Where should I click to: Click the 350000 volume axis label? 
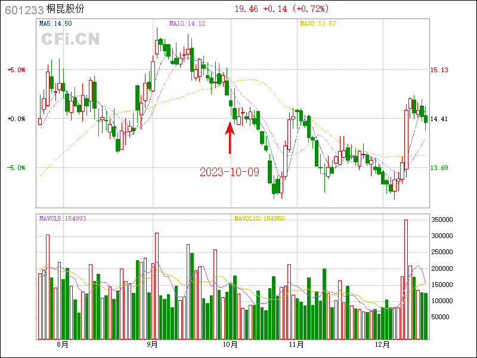click(442, 220)
